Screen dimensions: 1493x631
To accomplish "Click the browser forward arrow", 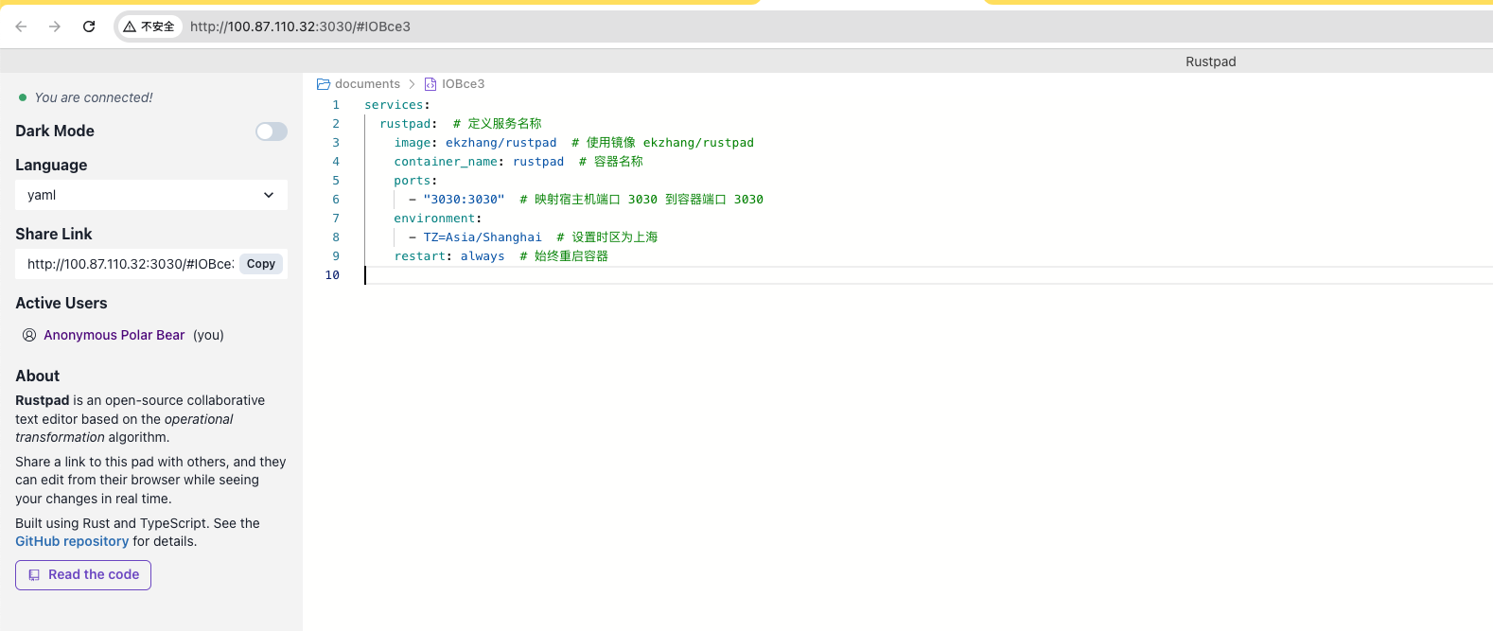I will [x=55, y=26].
